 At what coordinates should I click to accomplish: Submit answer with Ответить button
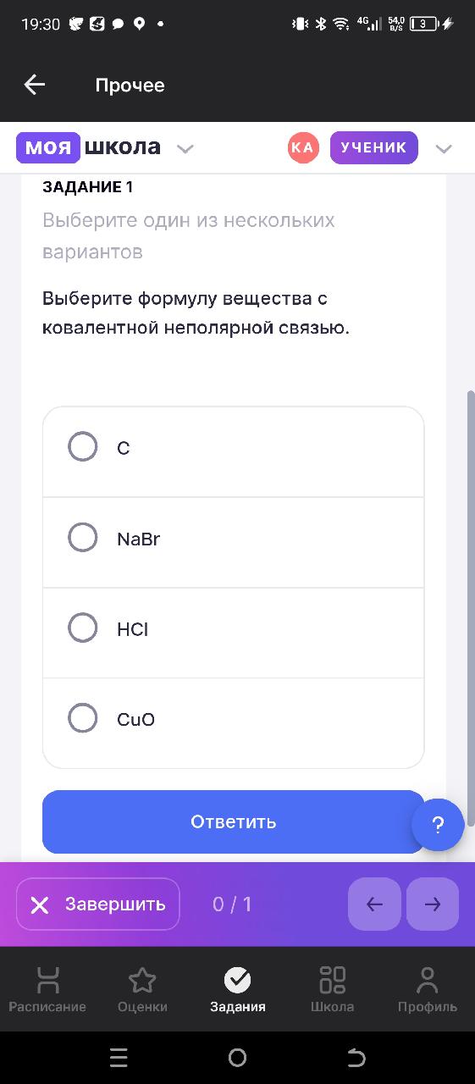click(233, 821)
